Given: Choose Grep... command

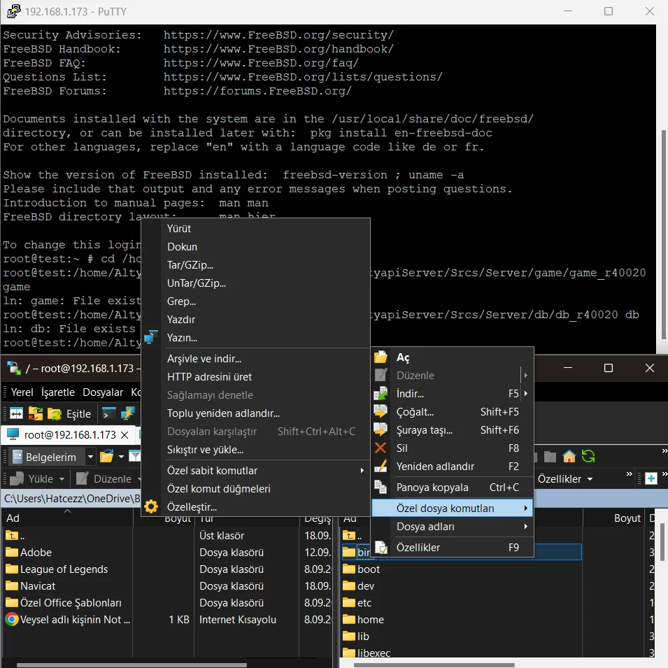Looking at the screenshot, I should [255, 301].
